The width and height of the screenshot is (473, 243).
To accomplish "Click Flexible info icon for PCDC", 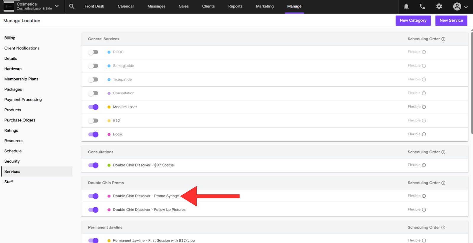I will tap(424, 52).
